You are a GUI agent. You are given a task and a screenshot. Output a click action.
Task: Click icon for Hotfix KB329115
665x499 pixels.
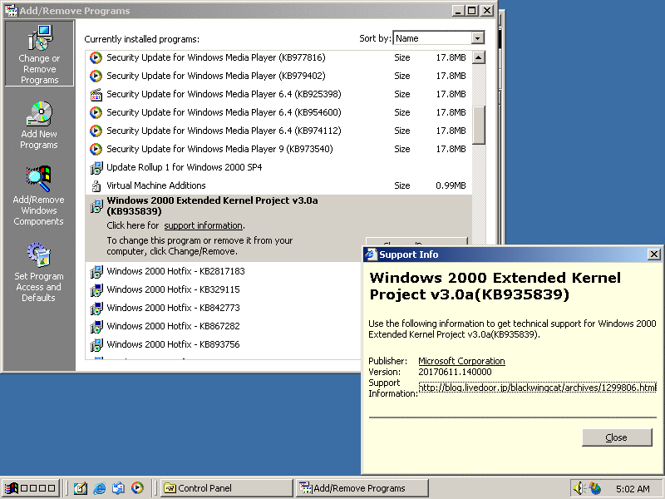(x=96, y=289)
